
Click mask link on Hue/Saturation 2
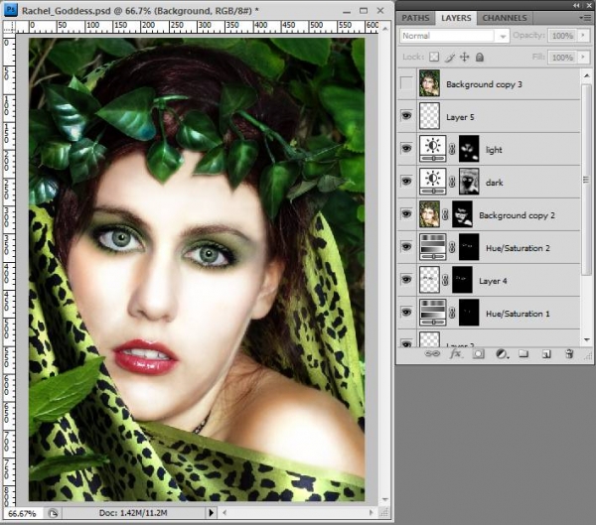pyautogui.click(x=452, y=248)
